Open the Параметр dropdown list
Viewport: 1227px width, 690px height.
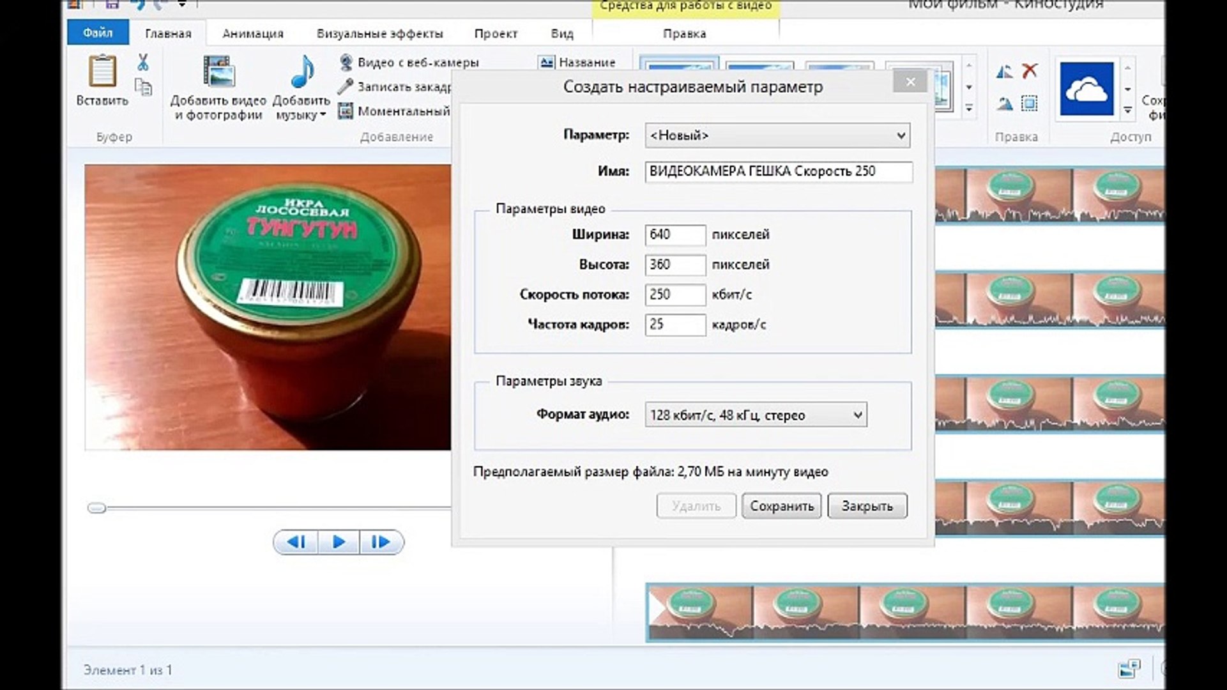[777, 135]
